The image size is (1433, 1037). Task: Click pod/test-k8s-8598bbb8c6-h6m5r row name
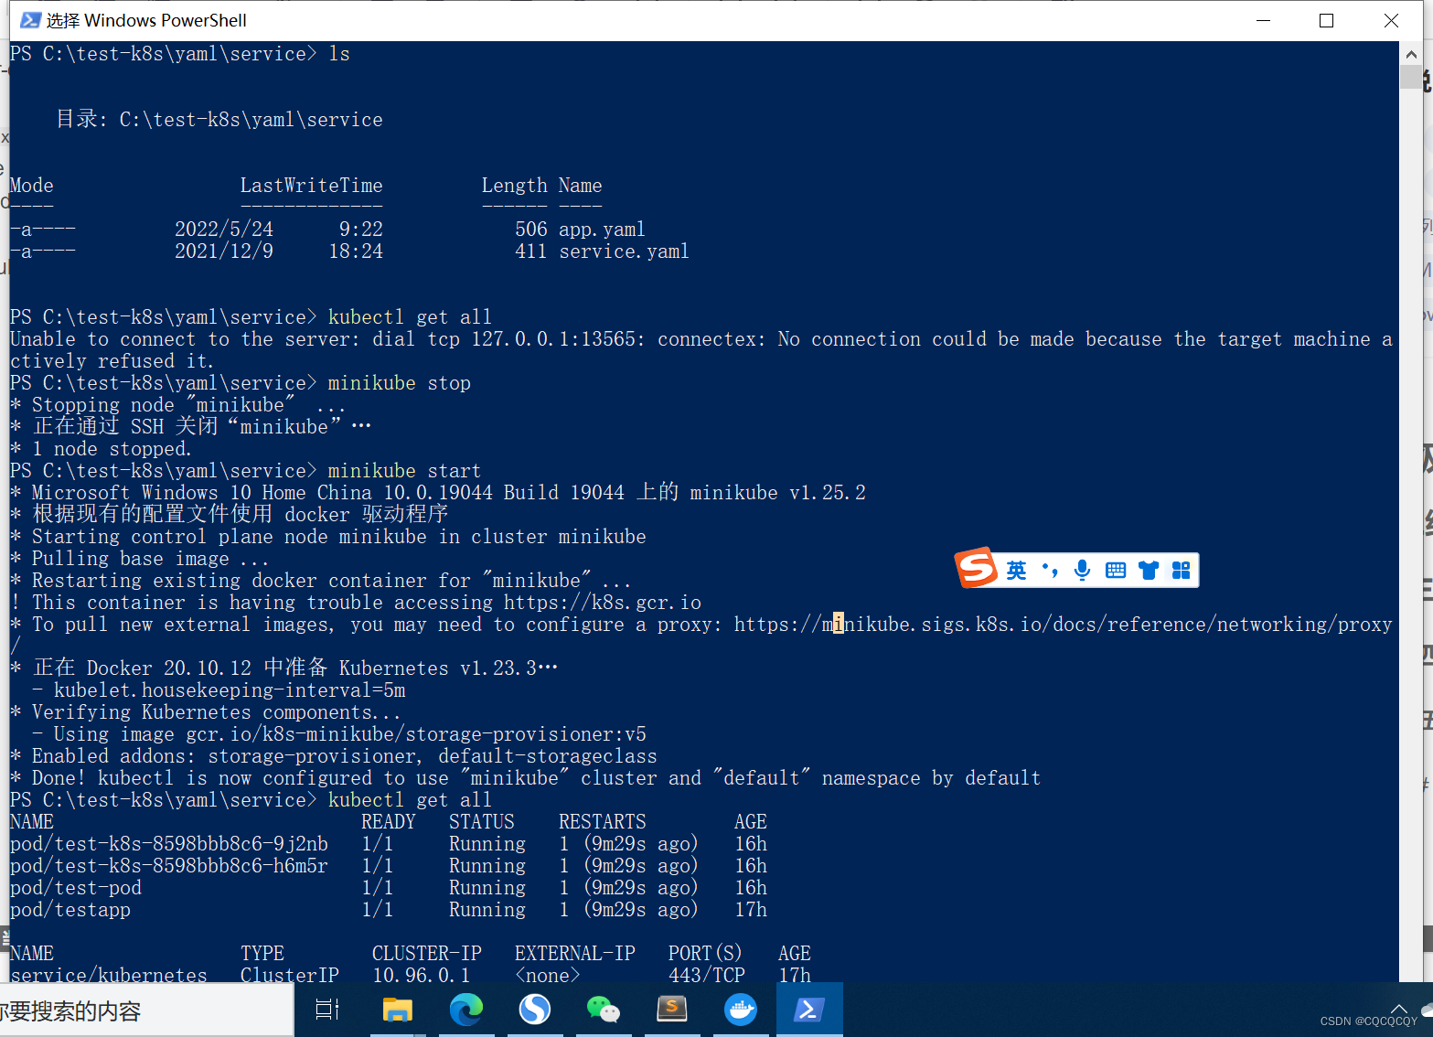click(x=169, y=866)
